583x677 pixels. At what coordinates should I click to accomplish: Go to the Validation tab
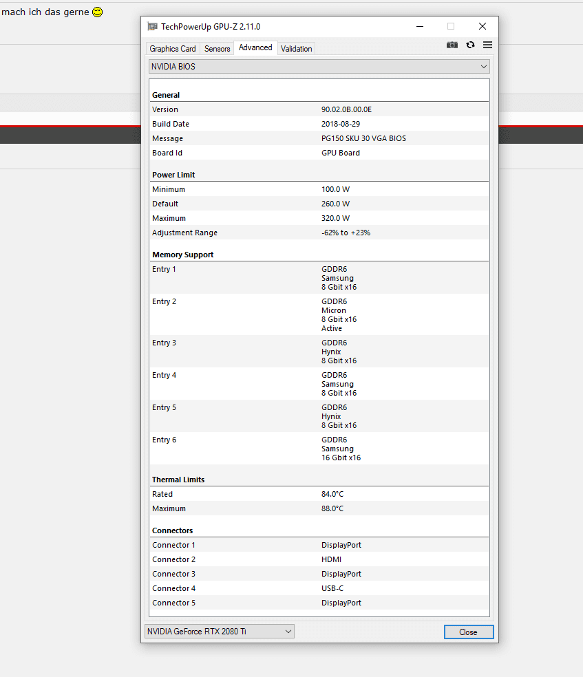pos(296,49)
